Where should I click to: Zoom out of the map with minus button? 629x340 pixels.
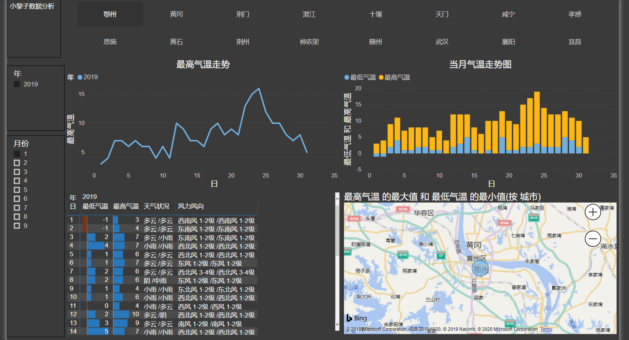pos(593,239)
